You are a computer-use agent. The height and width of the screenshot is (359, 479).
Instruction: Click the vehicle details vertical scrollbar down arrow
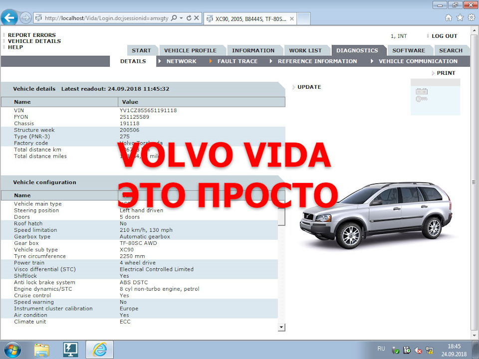[281, 327]
